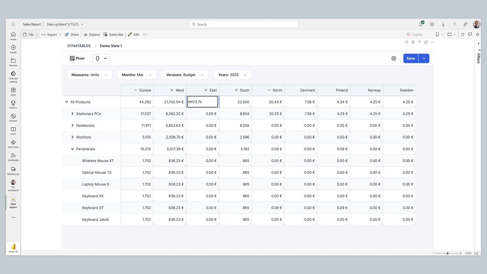Expand the West column group
The image size is (487, 274).
pos(172,90)
